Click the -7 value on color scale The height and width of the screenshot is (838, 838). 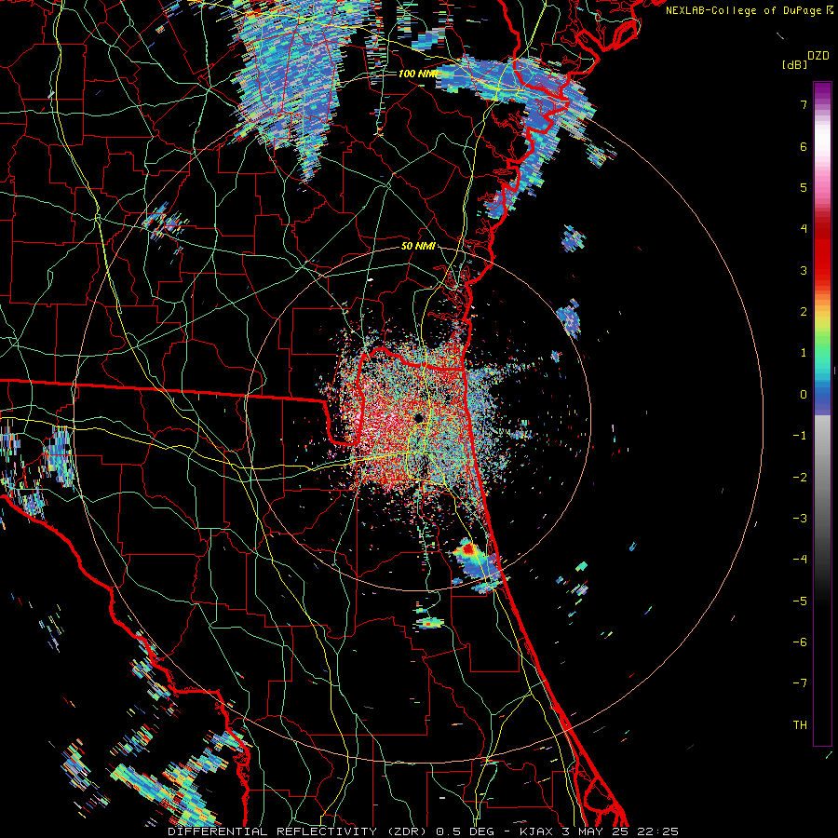point(800,683)
